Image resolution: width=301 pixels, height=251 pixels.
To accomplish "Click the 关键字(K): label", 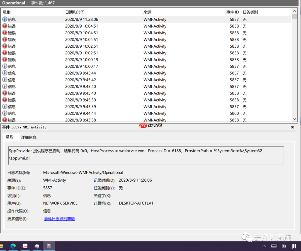I will [x=102, y=196].
